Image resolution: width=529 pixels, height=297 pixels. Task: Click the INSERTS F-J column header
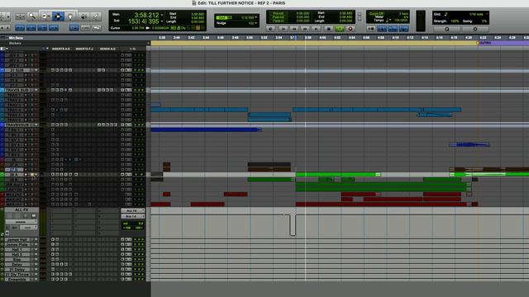pos(84,49)
